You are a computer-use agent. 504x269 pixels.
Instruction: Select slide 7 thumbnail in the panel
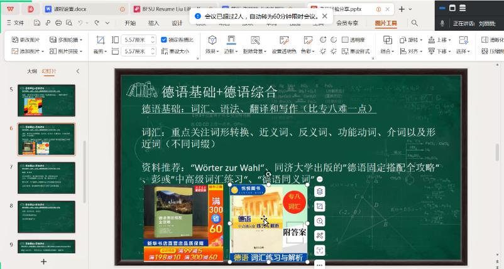pos(47,177)
